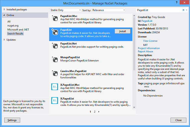This screenshot has height=127, width=190.
Task: Click the package list scroll down arrow
Action: pyautogui.click(x=134, y=107)
